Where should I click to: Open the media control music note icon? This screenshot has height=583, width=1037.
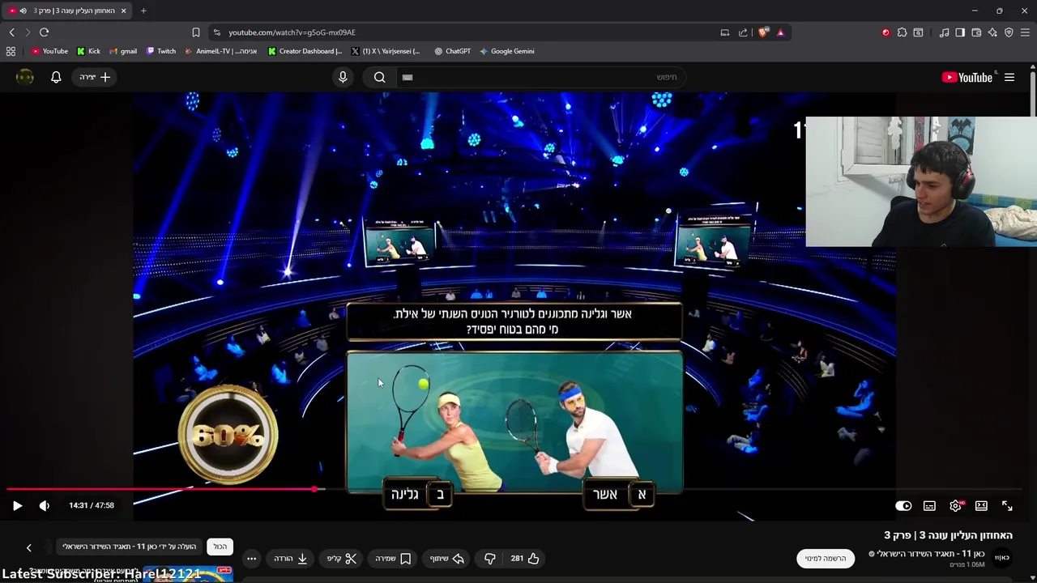[x=944, y=32]
